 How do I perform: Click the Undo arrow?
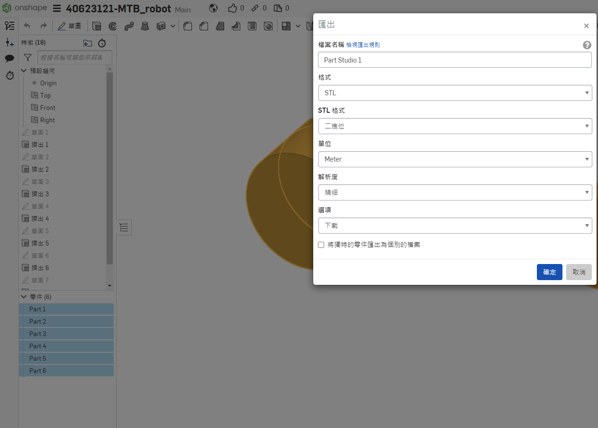coord(27,26)
